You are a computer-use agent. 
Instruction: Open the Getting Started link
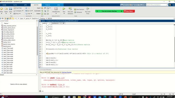(66, 72)
